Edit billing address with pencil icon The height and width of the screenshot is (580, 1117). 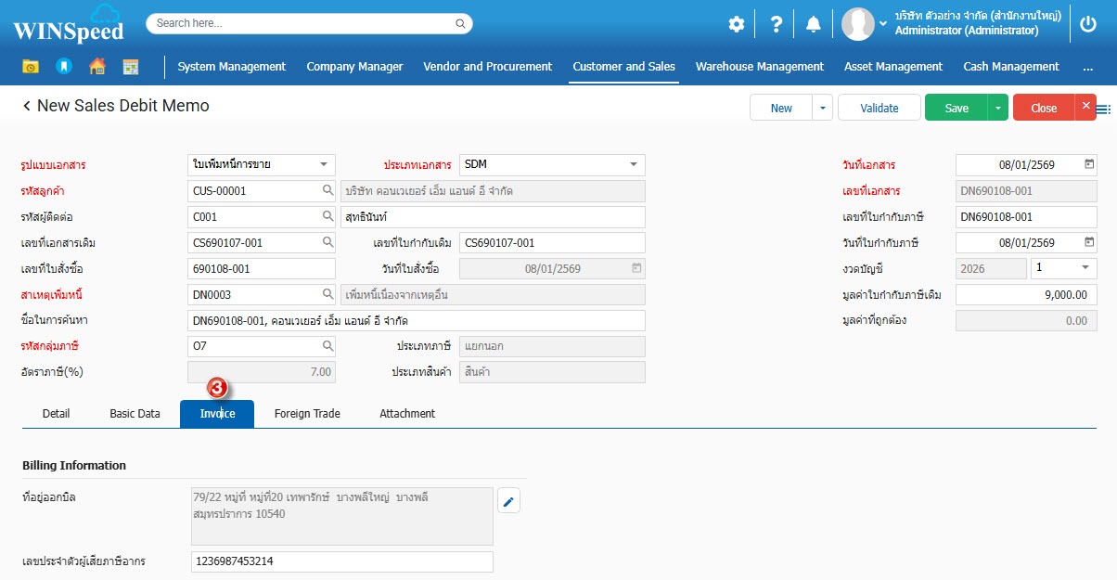(x=508, y=502)
